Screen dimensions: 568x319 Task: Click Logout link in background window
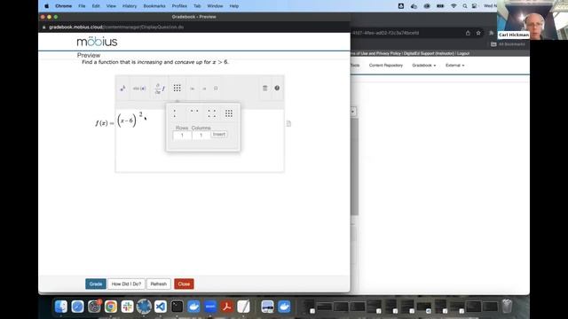463,53
